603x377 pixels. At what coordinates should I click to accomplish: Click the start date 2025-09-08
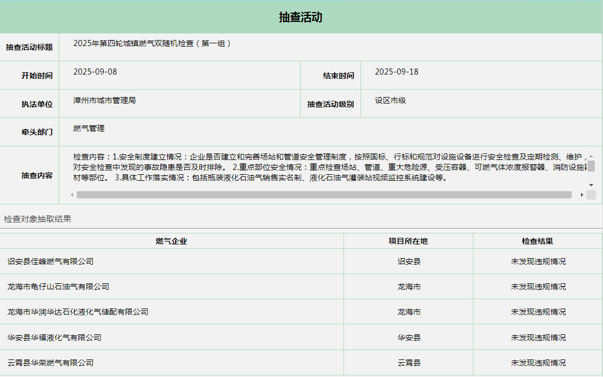pos(95,72)
